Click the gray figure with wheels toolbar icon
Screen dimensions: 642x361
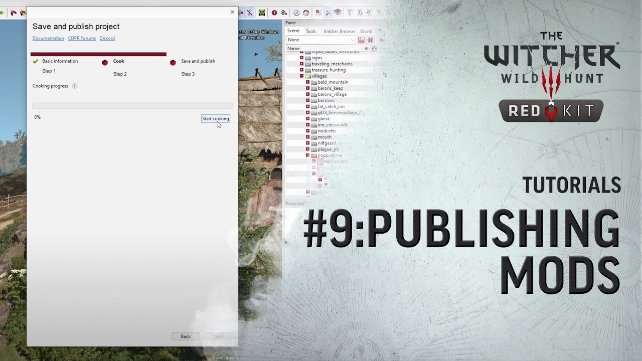284,13
